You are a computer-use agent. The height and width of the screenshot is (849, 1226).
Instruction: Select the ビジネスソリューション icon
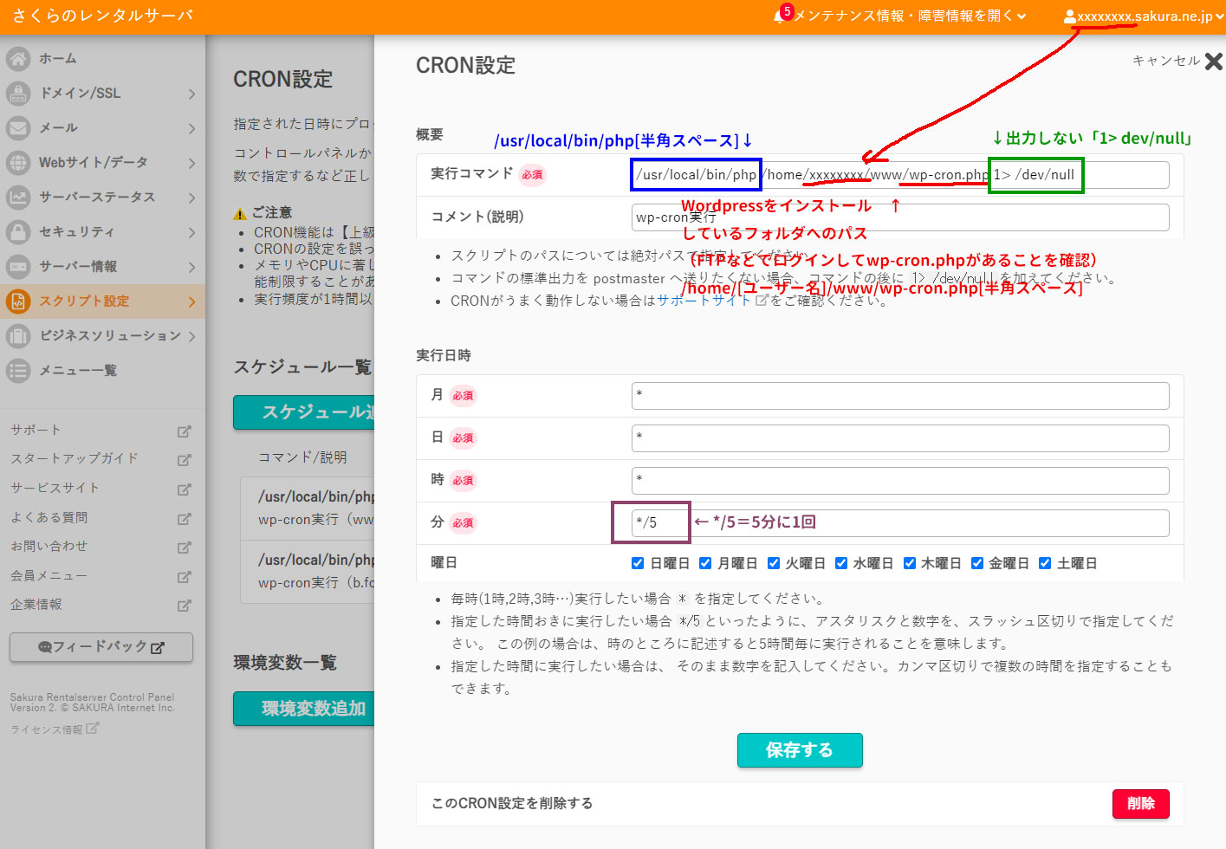pyautogui.click(x=20, y=336)
